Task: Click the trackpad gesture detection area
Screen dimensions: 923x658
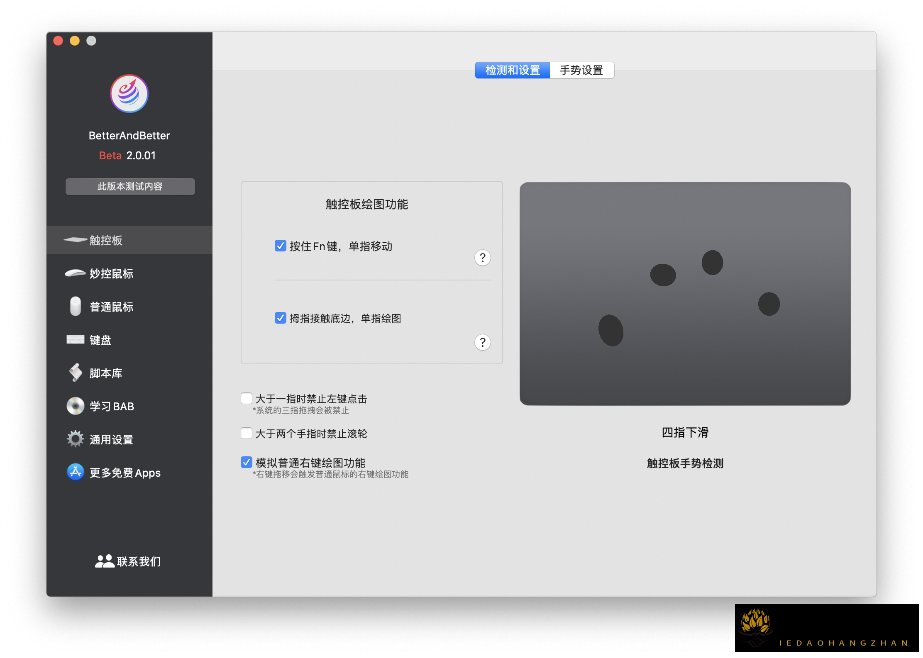Action: [x=685, y=294]
